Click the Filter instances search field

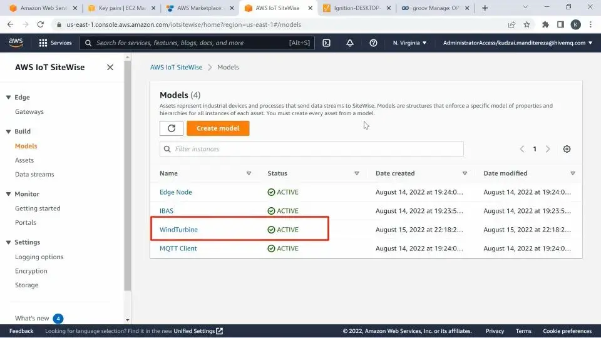coord(312,149)
